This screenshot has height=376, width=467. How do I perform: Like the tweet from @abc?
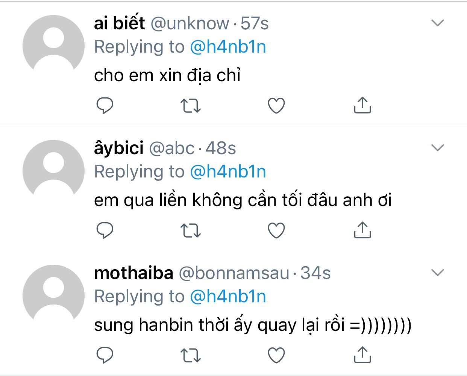pyautogui.click(x=276, y=230)
